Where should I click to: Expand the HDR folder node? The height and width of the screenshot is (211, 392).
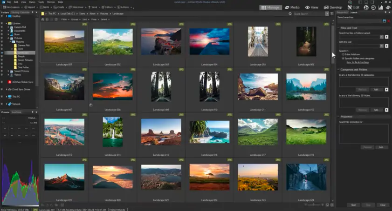(12, 49)
